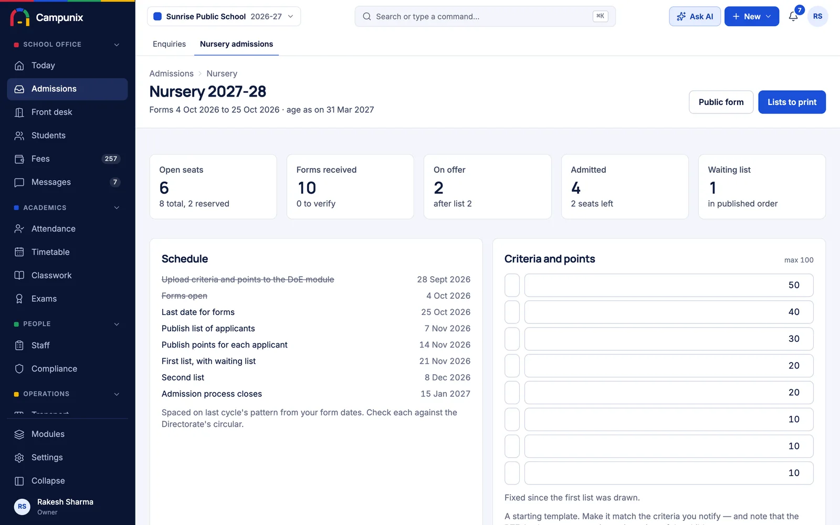Click the struck-through 'Forms open' schedule row
Viewport: 840px width, 525px height.
(316, 296)
